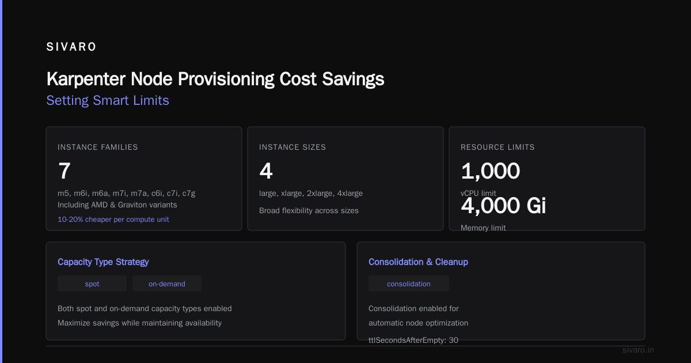Select the 'Karpenter Node Provisioning Cost Savings' title
691x363 pixels.
(215, 79)
